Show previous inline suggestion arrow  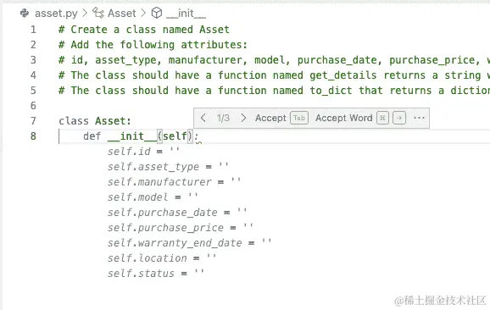203,118
